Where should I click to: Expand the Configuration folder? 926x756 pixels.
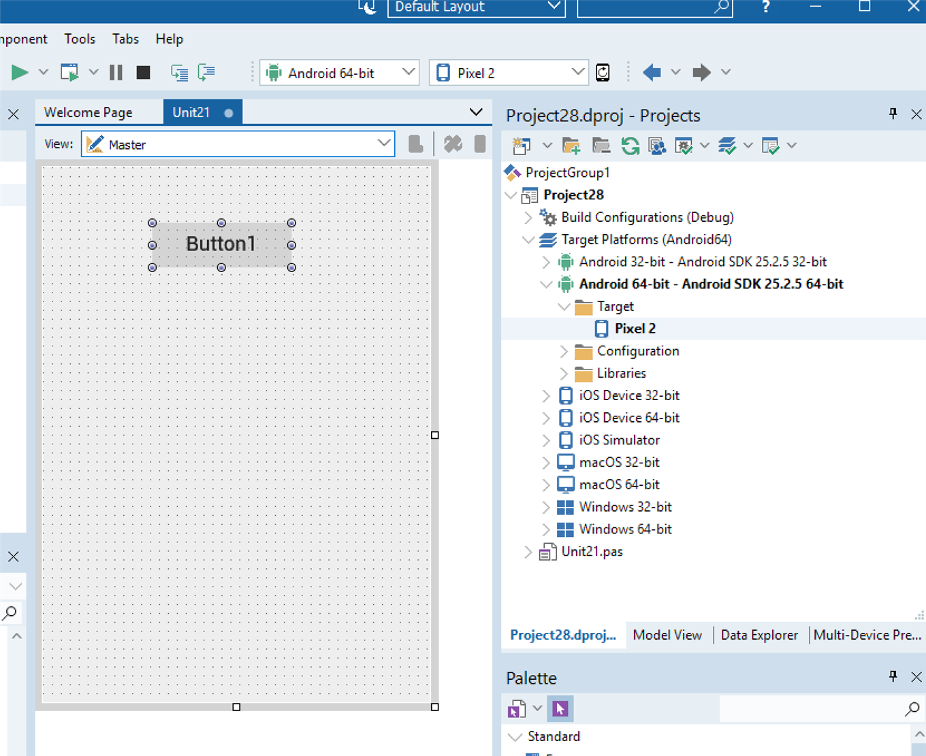[564, 351]
